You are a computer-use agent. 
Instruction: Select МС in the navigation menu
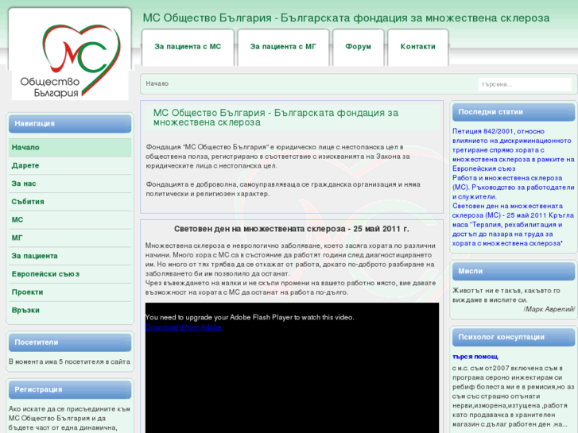click(70, 219)
